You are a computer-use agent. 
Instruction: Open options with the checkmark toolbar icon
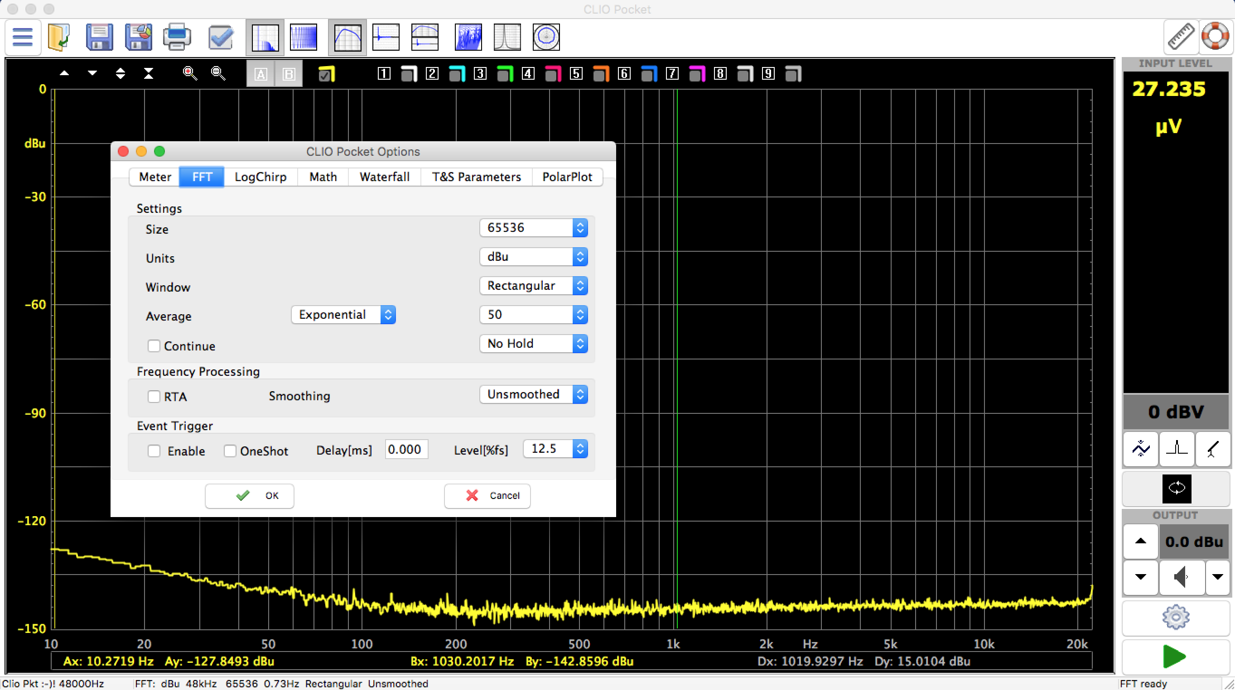[221, 37]
